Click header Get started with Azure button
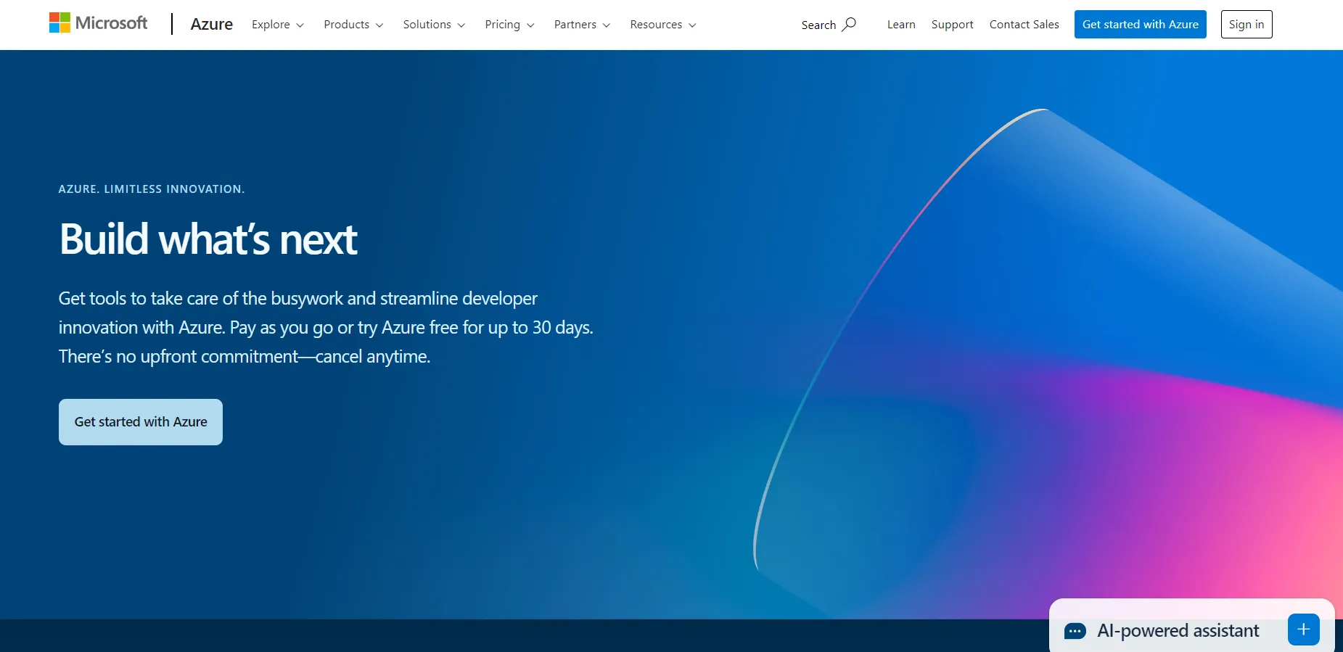Viewport: 1343px width, 652px height. point(1140,24)
